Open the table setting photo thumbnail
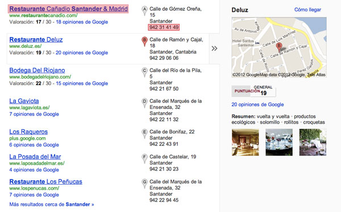This screenshot has height=212, width=341. tap(279, 142)
